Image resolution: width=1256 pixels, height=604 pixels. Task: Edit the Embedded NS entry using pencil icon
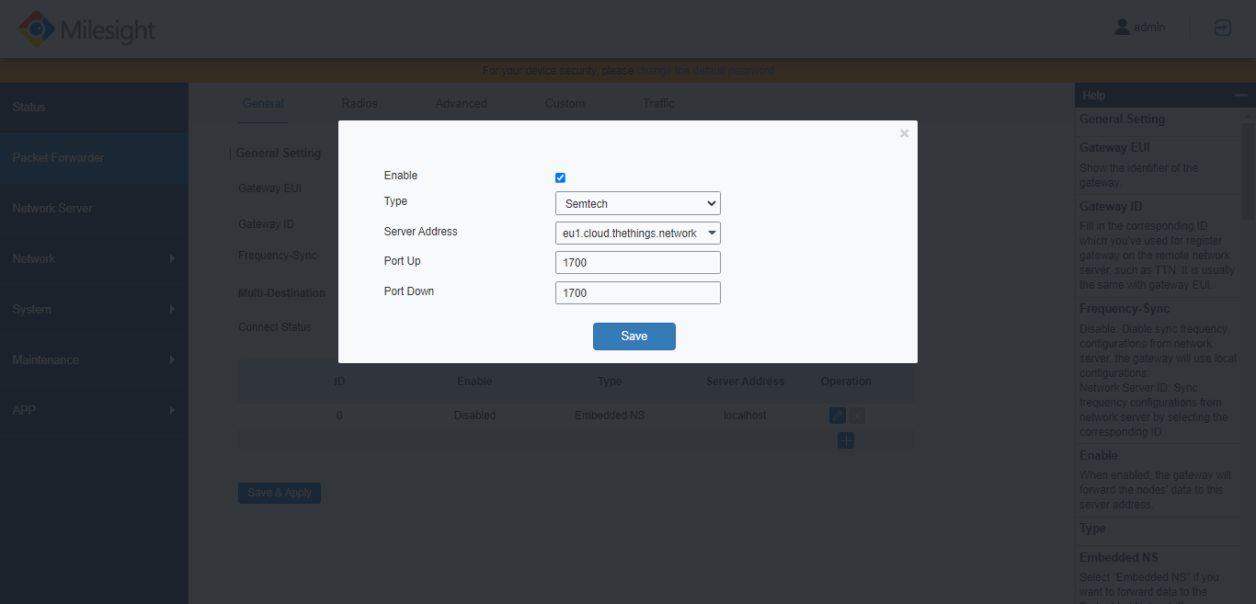tap(836, 415)
